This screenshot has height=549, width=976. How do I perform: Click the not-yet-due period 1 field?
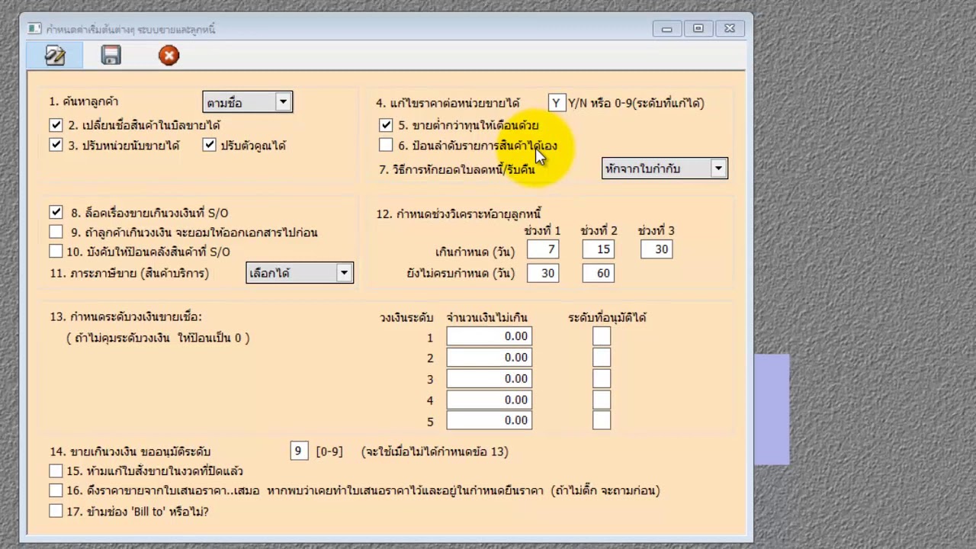click(542, 273)
